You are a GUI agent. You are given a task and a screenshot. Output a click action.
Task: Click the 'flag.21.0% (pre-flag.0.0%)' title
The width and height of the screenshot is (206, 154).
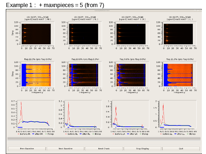(x=180, y=59)
